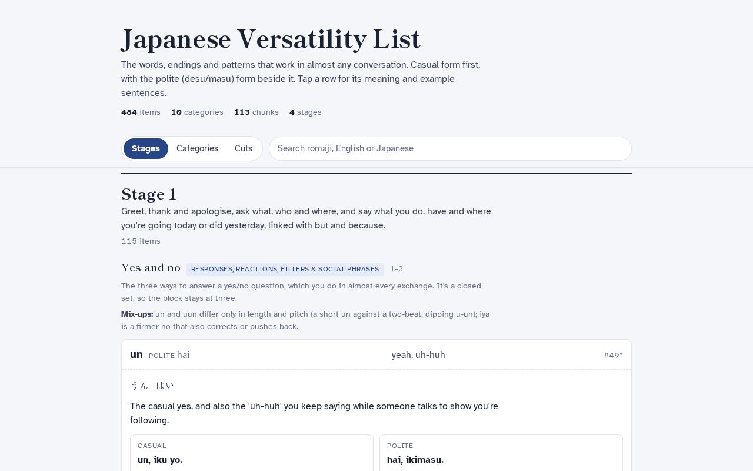The image size is (753, 471).
Task: Open the Cuts tab
Action: point(244,148)
